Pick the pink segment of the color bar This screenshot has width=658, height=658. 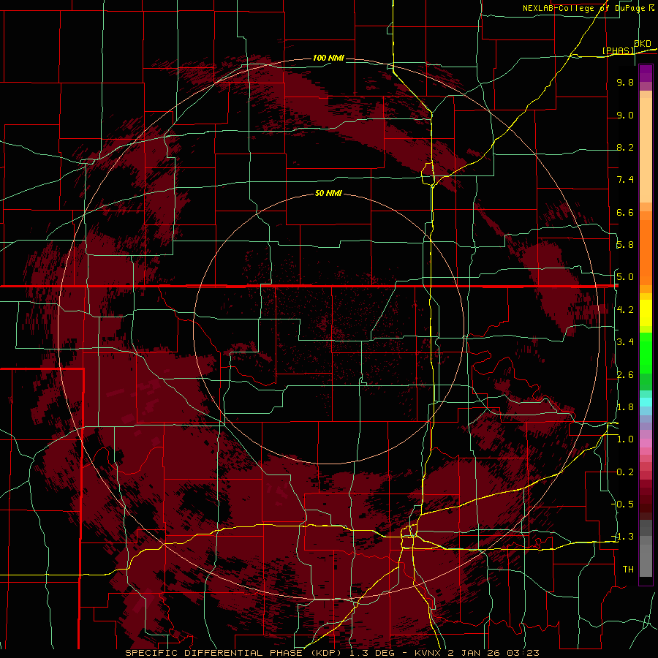coord(646,443)
